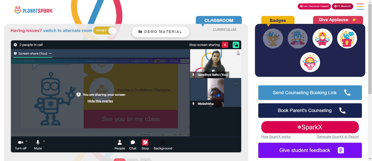Click Give Applause button
Image resolution: width=372 pixels, height=161 pixels.
click(338, 20)
